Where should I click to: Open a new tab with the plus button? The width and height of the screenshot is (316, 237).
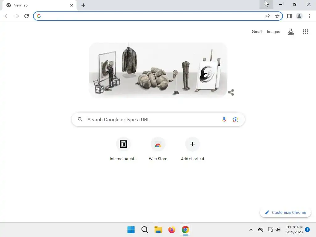tap(83, 5)
